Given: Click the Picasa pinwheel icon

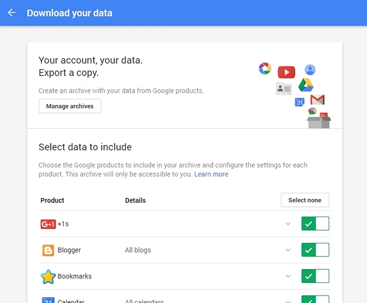Looking at the screenshot, I should tap(265, 69).
